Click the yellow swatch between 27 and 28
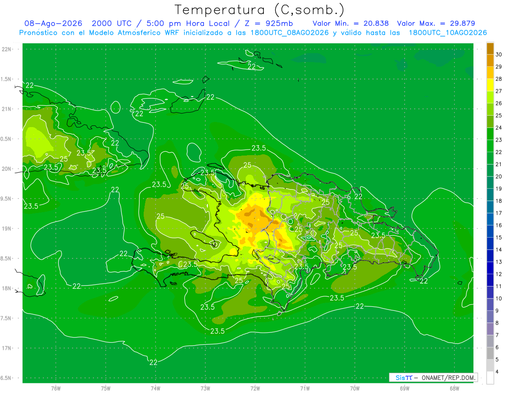 (x=490, y=85)
